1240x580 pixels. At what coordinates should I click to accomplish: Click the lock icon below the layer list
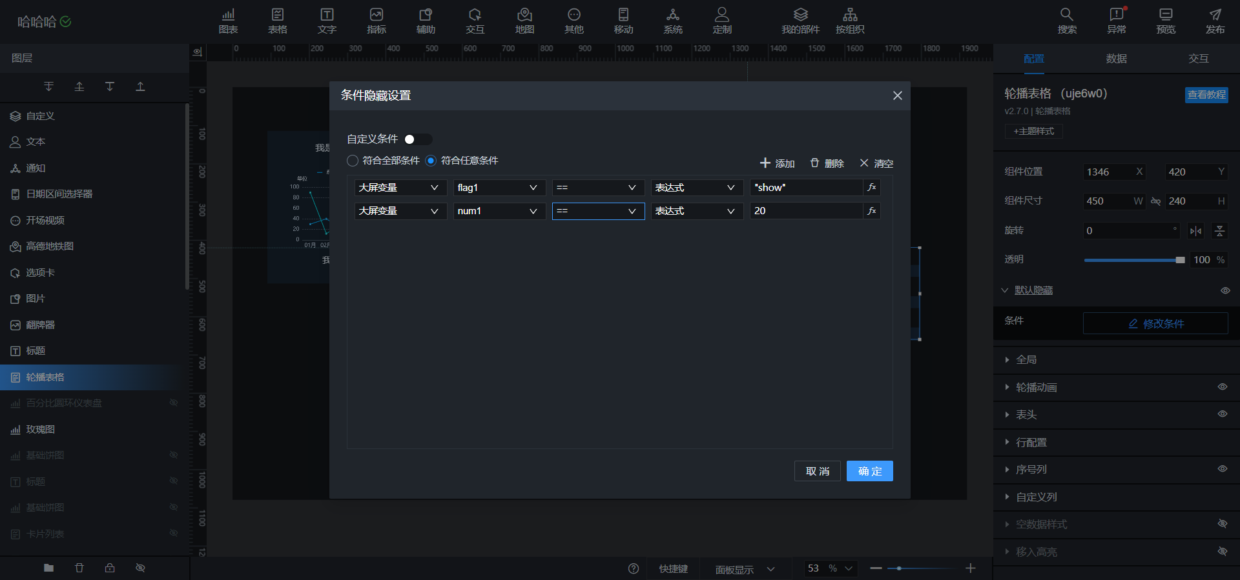110,568
